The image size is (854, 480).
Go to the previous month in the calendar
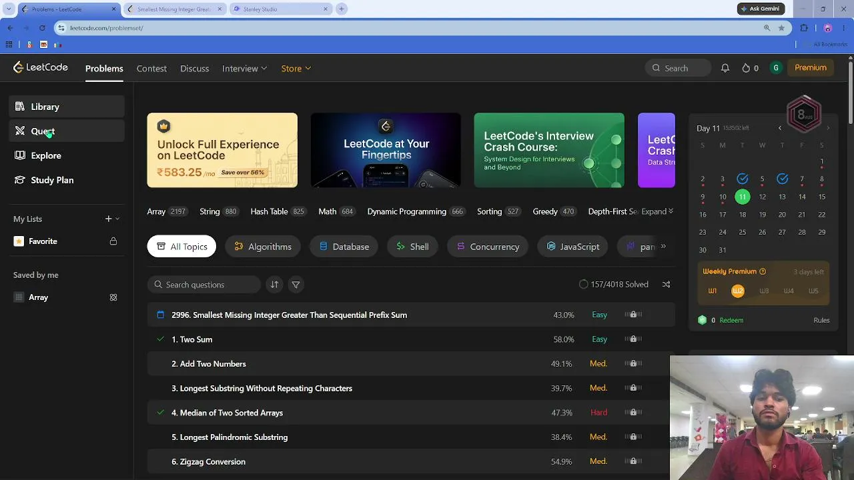779,128
